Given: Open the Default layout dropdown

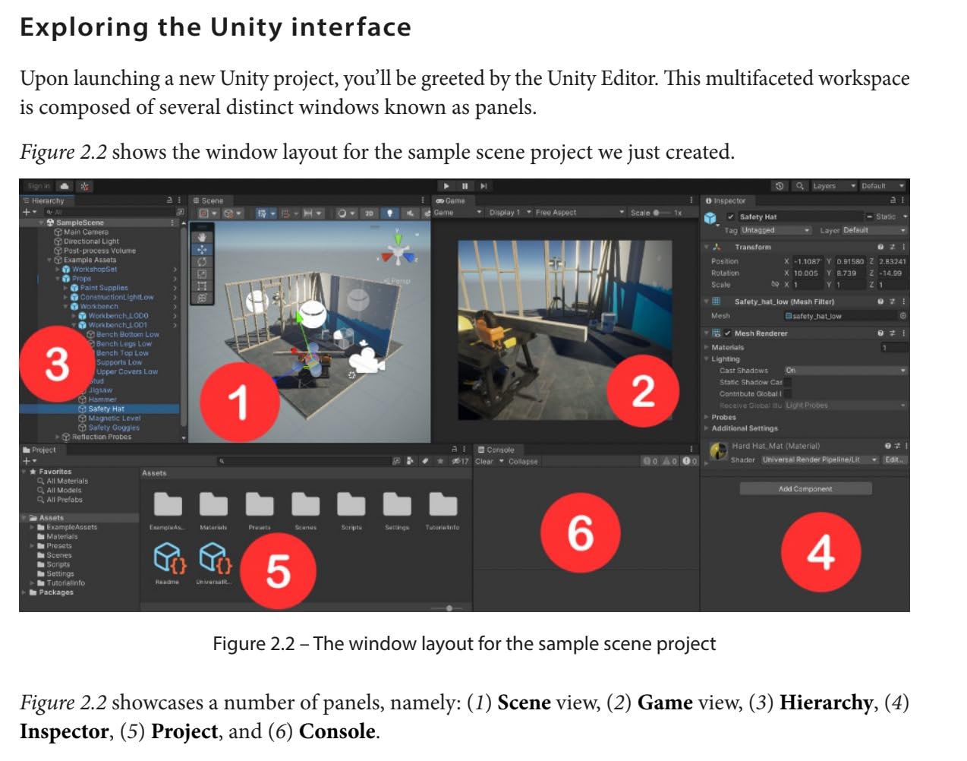Looking at the screenshot, I should [x=883, y=186].
